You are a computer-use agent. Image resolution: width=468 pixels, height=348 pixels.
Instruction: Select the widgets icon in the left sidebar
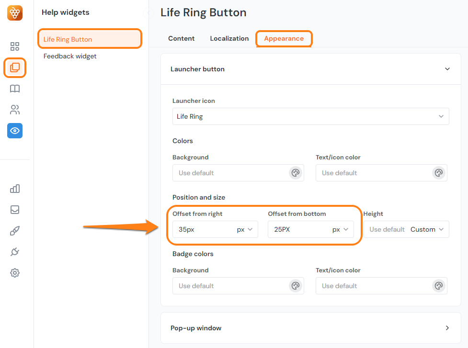click(x=14, y=67)
